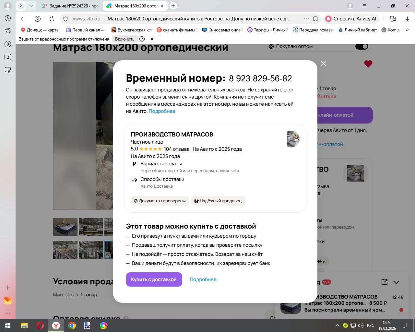Open the Подробнее link after 'на Авито.'
The width and height of the screenshot is (415, 332).
162,111
